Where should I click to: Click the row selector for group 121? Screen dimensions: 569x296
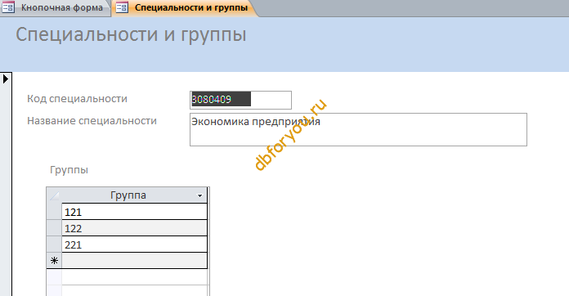[x=54, y=212]
